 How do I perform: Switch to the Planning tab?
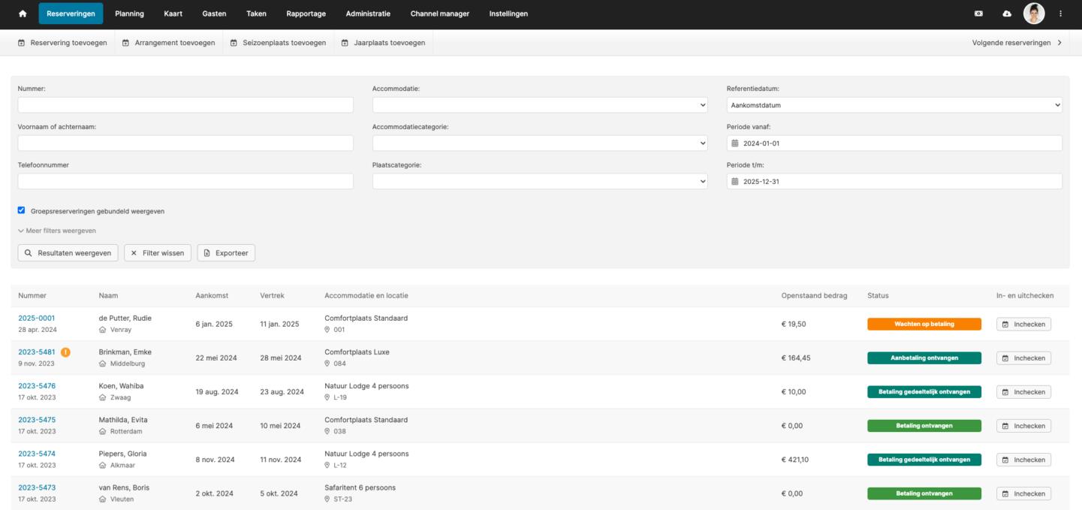tap(129, 14)
